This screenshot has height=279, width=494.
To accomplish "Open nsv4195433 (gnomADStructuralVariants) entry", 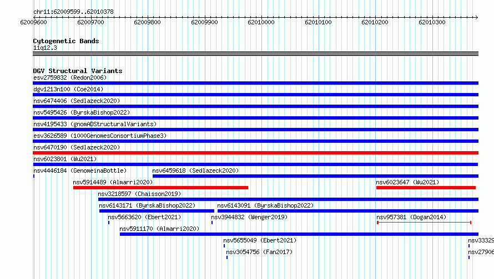I will point(95,124).
